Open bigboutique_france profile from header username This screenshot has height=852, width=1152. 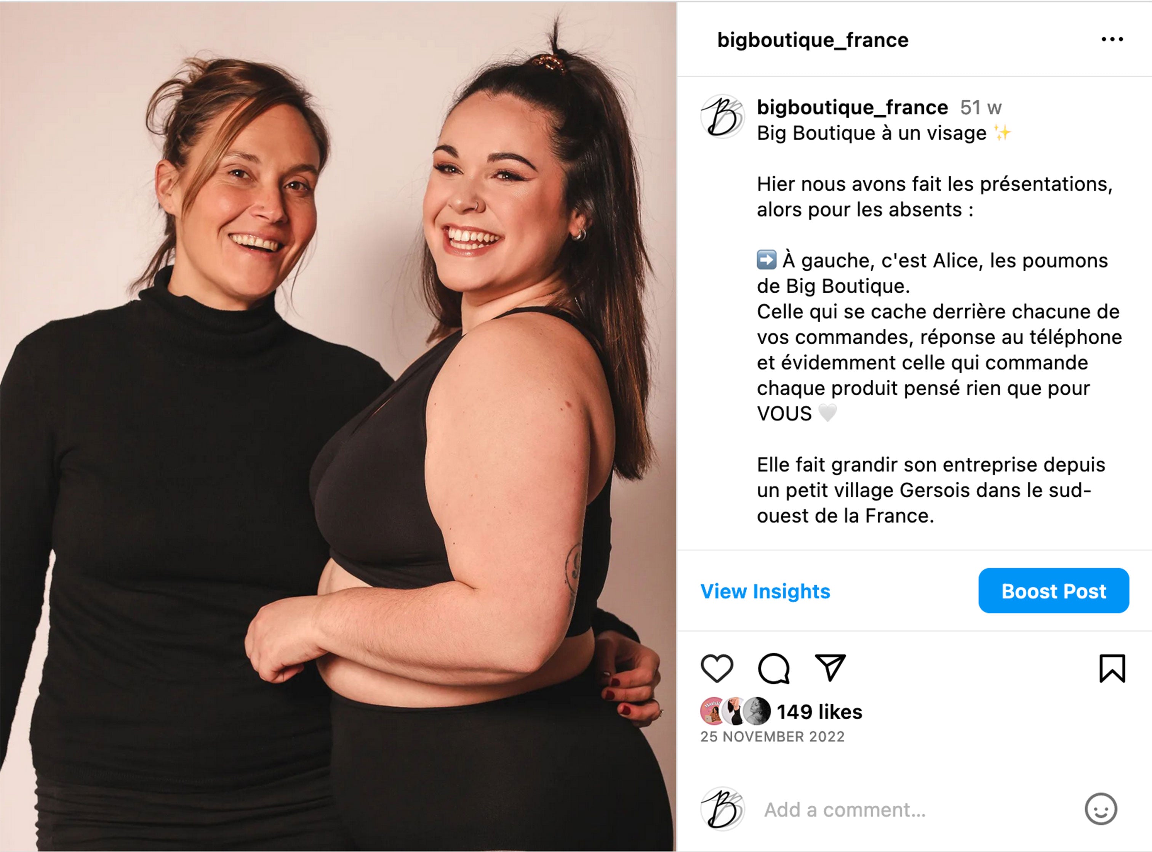(x=812, y=40)
